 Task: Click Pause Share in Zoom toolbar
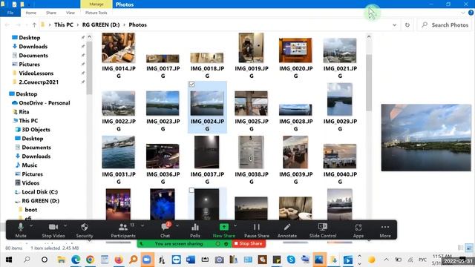pyautogui.click(x=257, y=230)
